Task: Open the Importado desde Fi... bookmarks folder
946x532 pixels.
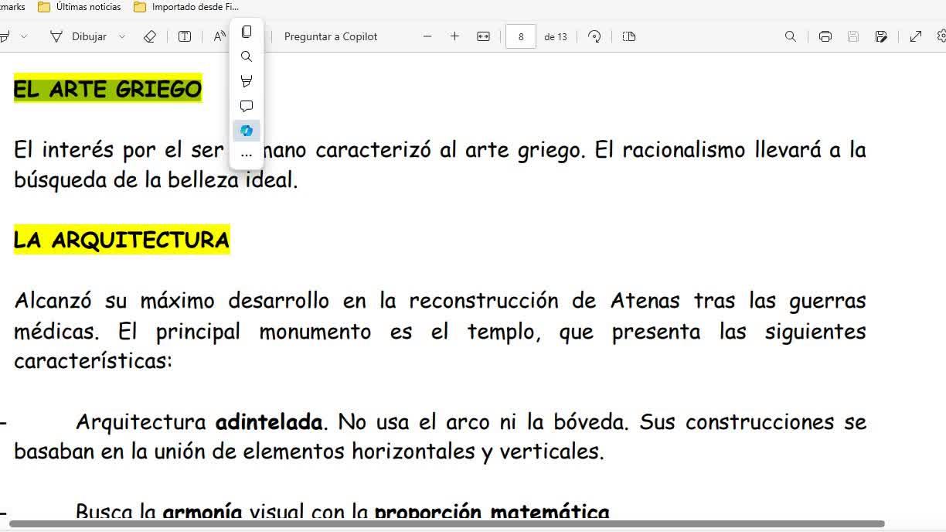Action: pos(186,7)
